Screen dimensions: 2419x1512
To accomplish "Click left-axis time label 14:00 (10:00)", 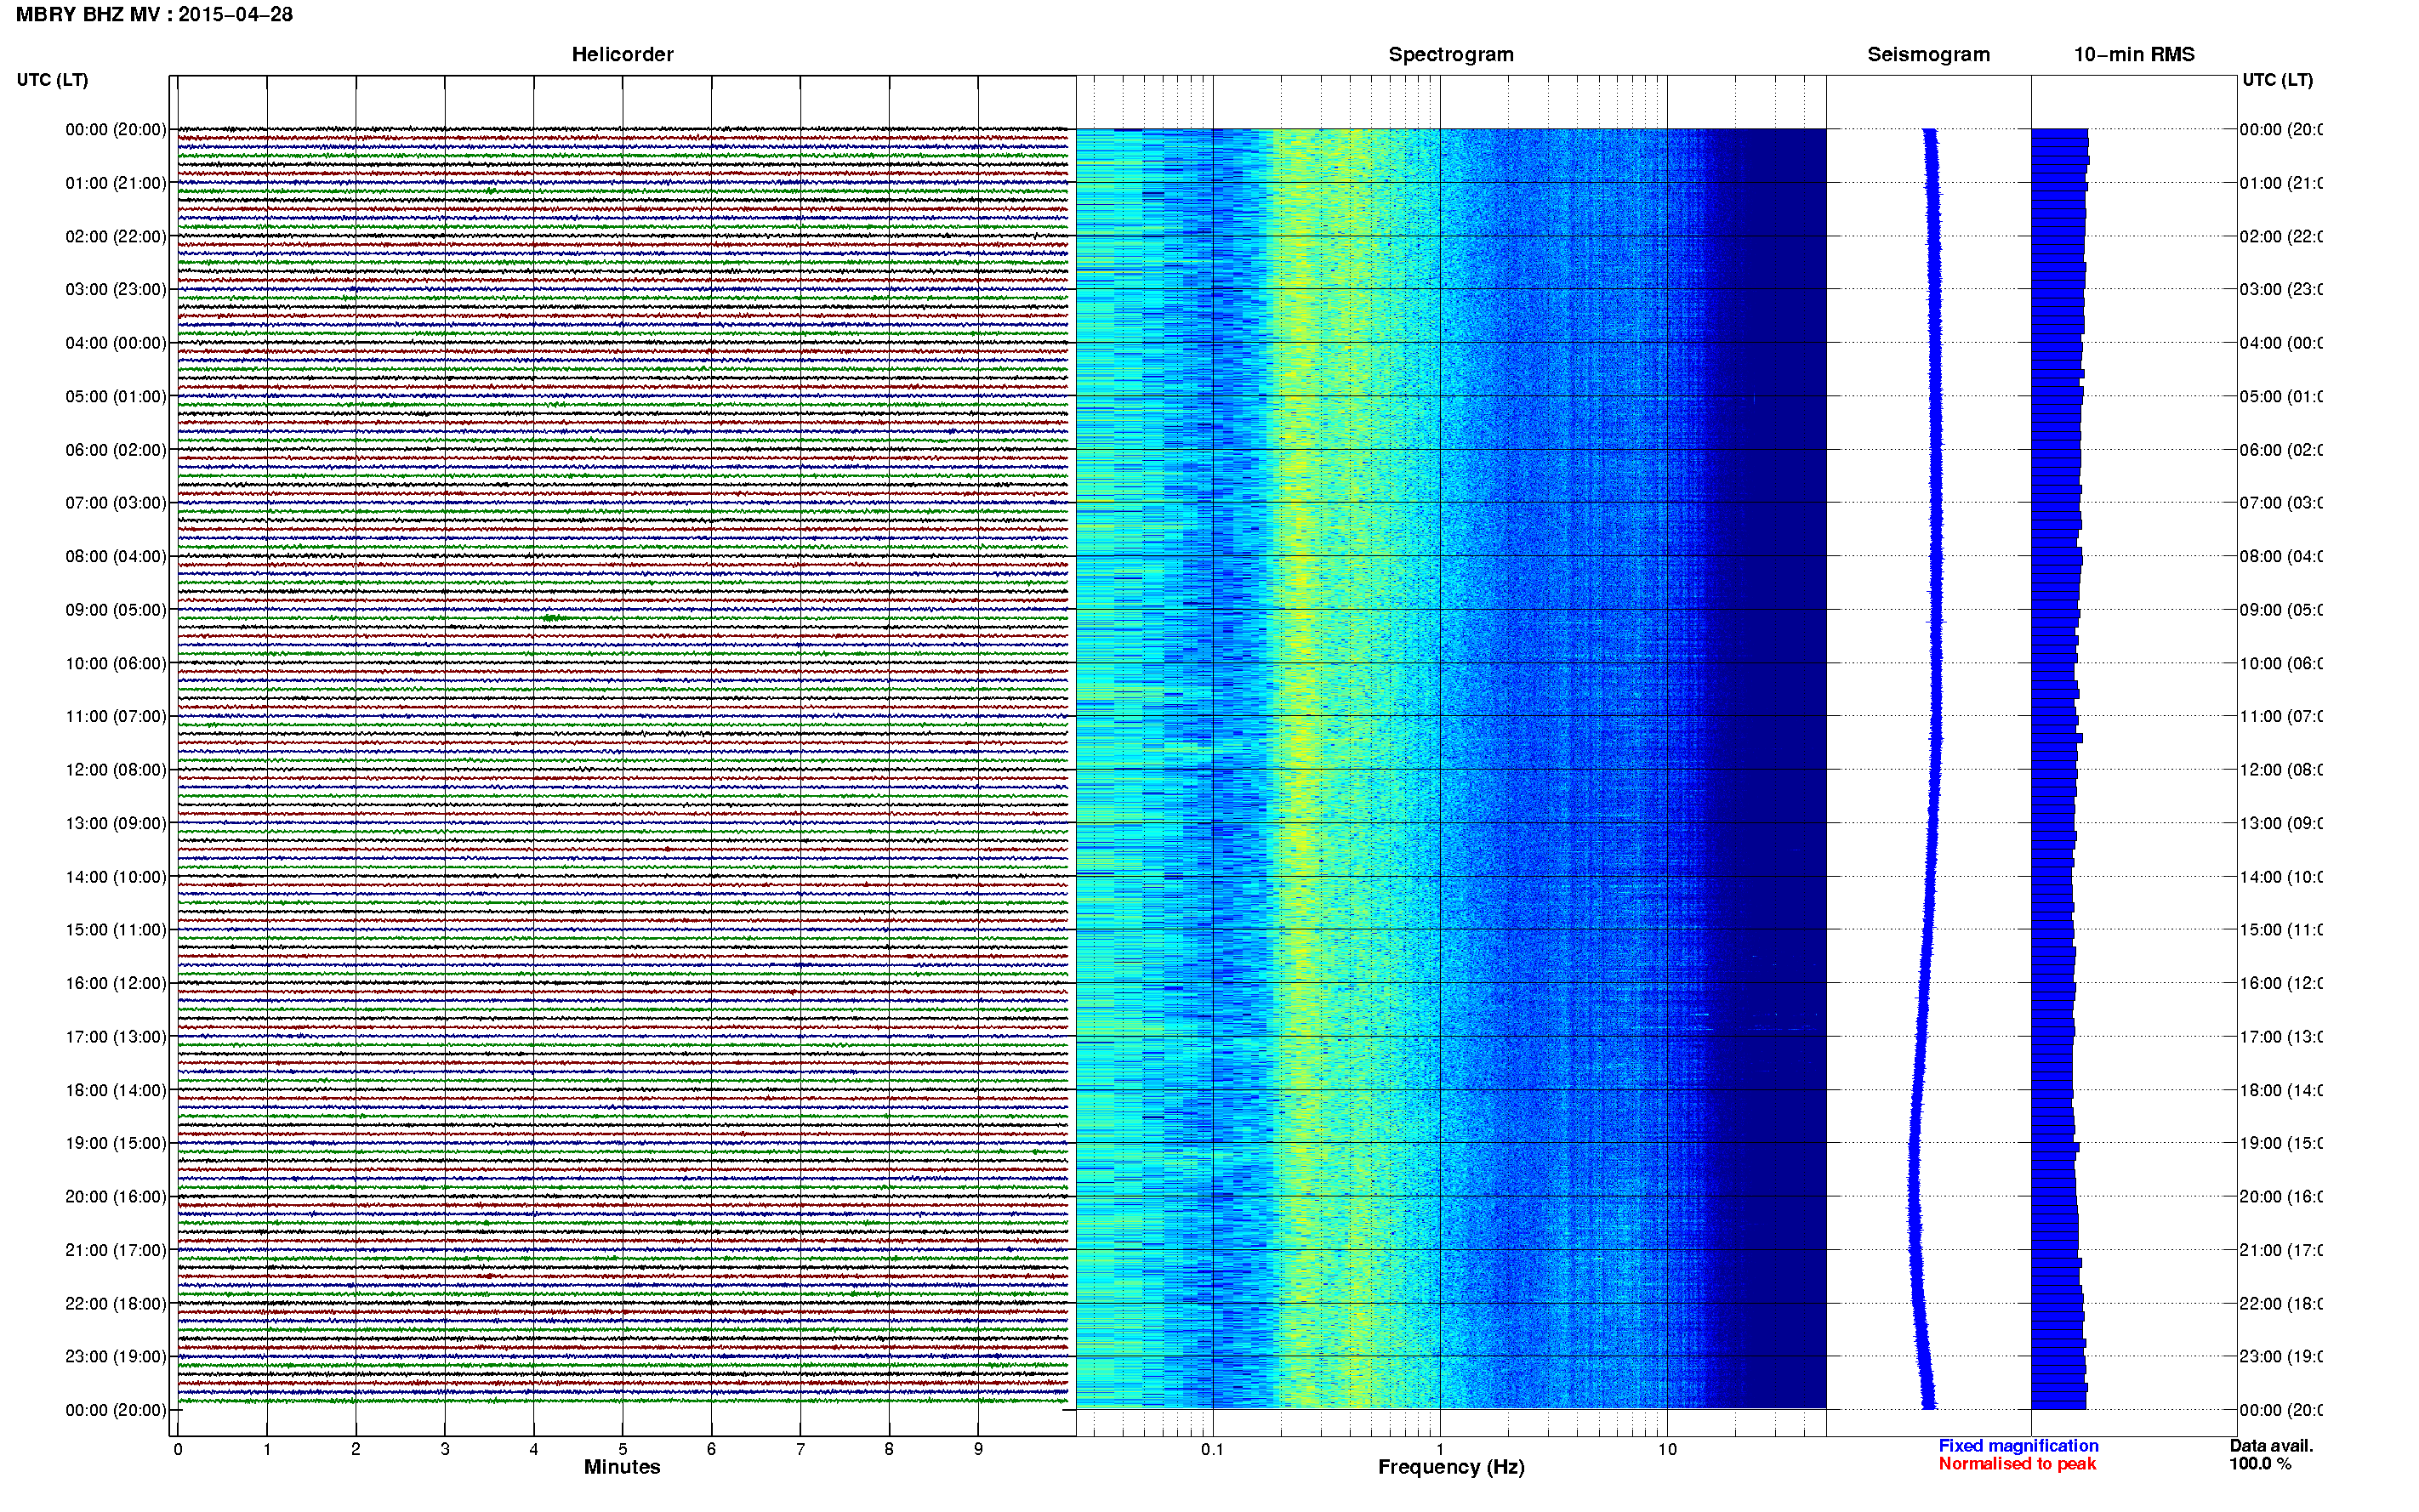I will pos(116,877).
